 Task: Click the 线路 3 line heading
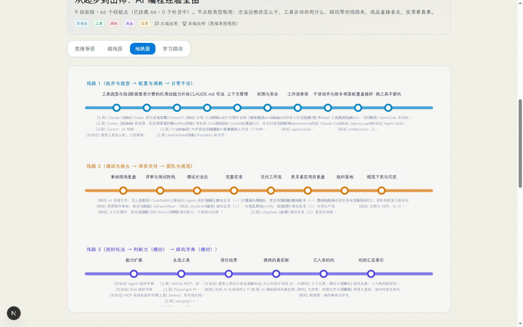tap(152, 249)
